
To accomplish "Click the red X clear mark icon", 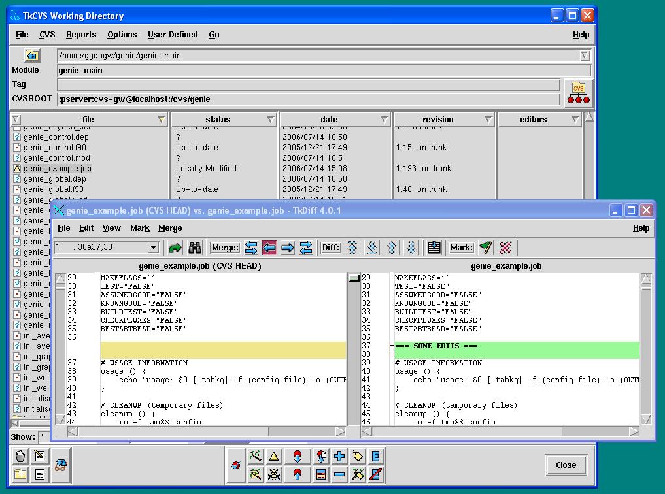I will [505, 248].
